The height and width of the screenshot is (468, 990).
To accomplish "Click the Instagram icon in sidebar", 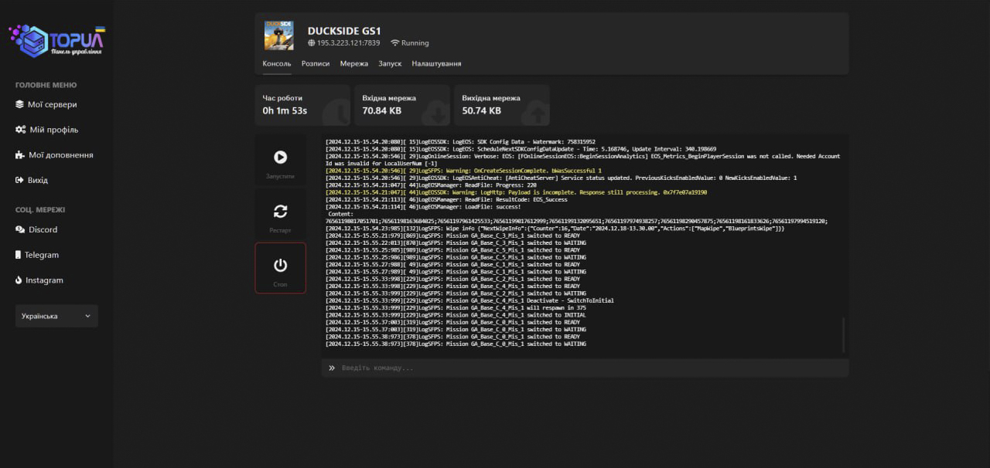I will (x=19, y=280).
